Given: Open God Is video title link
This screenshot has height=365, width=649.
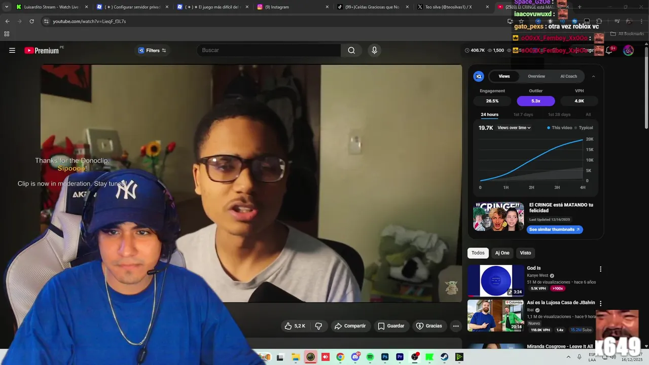Looking at the screenshot, I should click(x=534, y=268).
